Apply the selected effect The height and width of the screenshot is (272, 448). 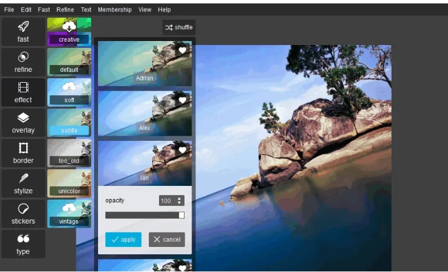pos(124,239)
